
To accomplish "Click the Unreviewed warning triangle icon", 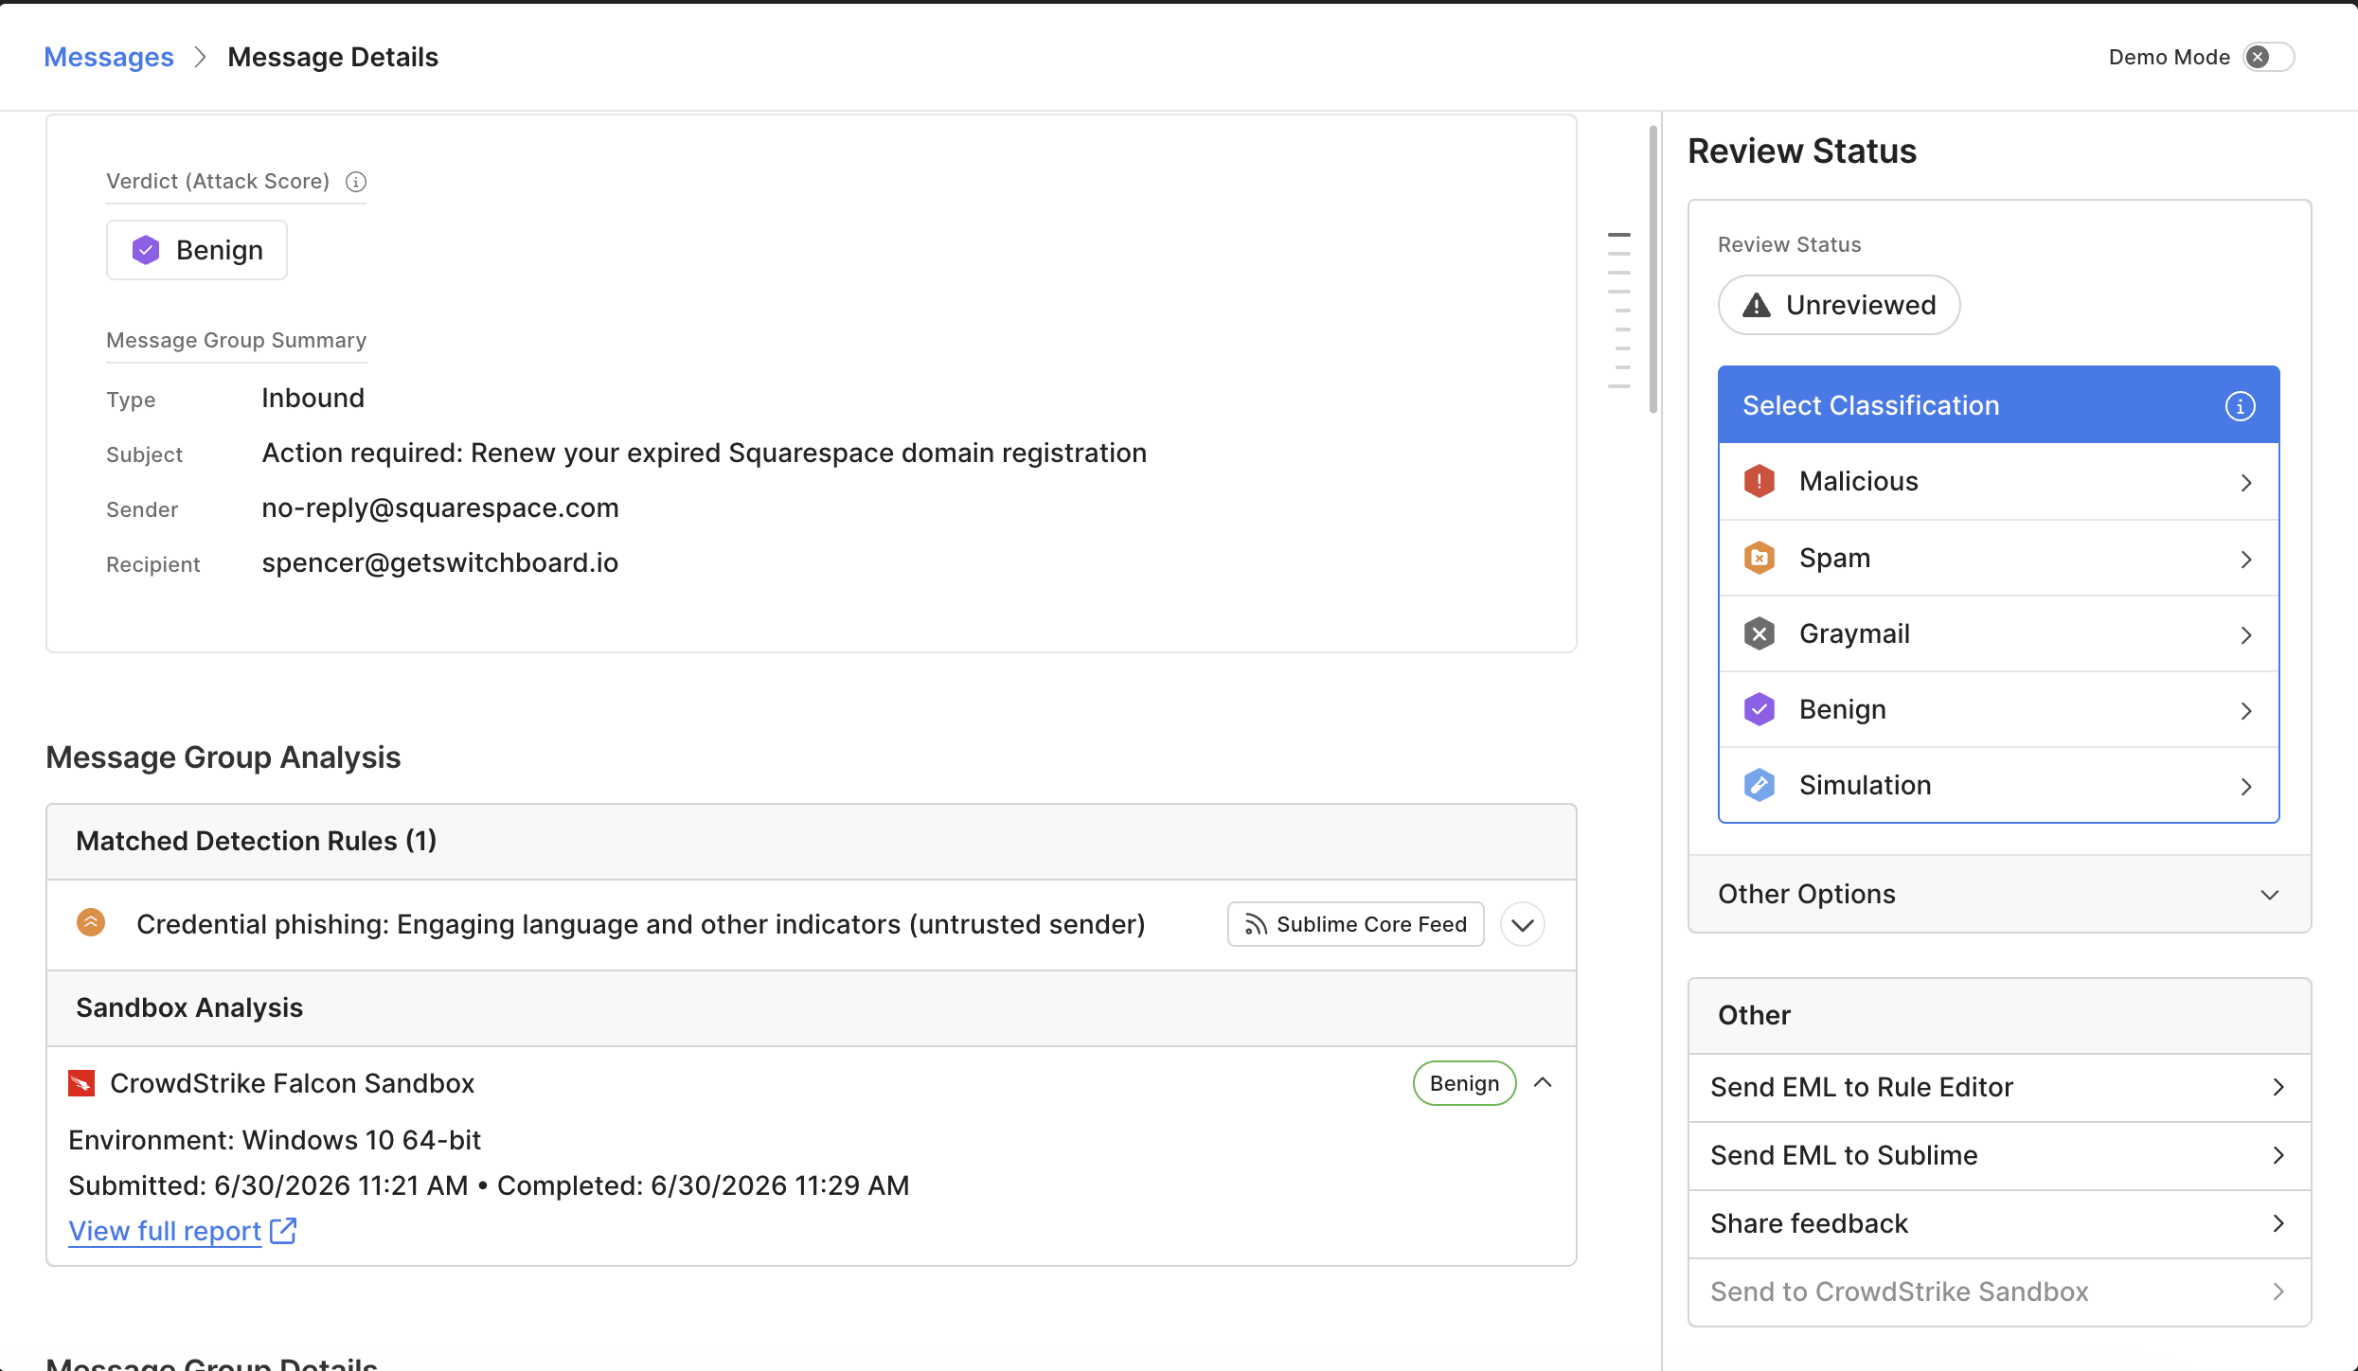I will click(1757, 305).
